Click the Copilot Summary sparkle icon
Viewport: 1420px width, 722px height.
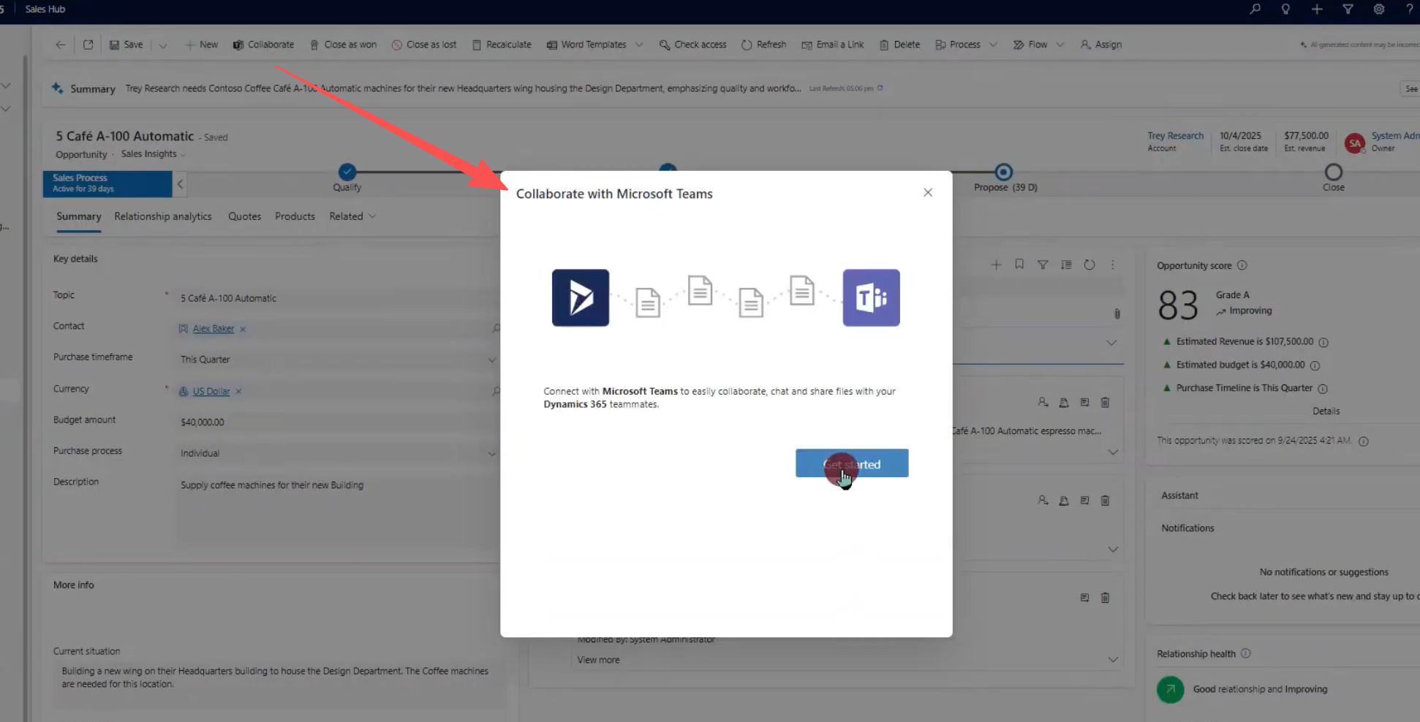[58, 88]
